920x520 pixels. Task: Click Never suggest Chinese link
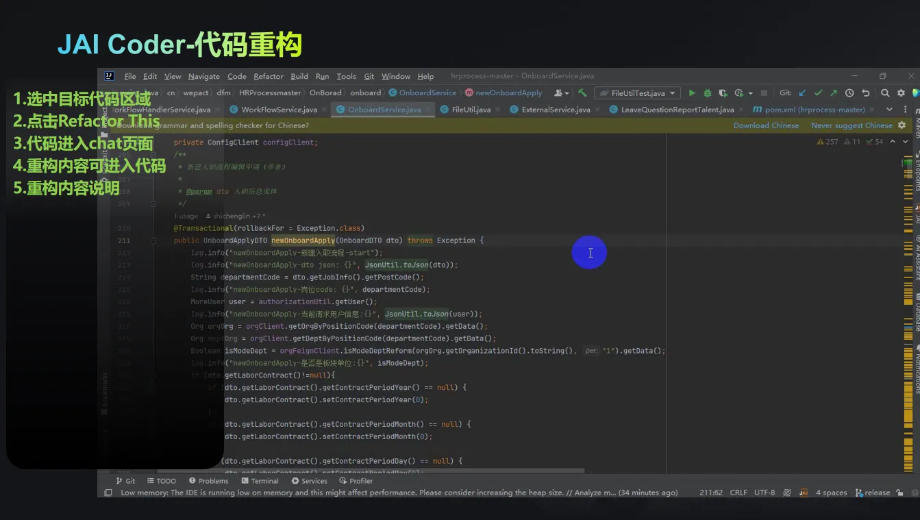point(851,125)
